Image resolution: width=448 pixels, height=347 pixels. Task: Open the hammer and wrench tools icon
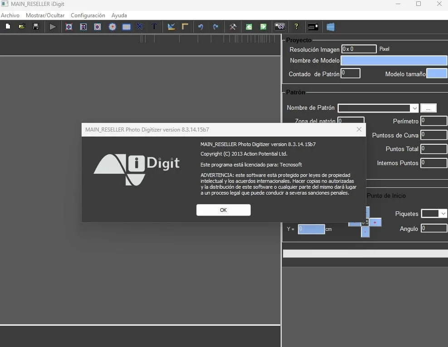(x=233, y=27)
